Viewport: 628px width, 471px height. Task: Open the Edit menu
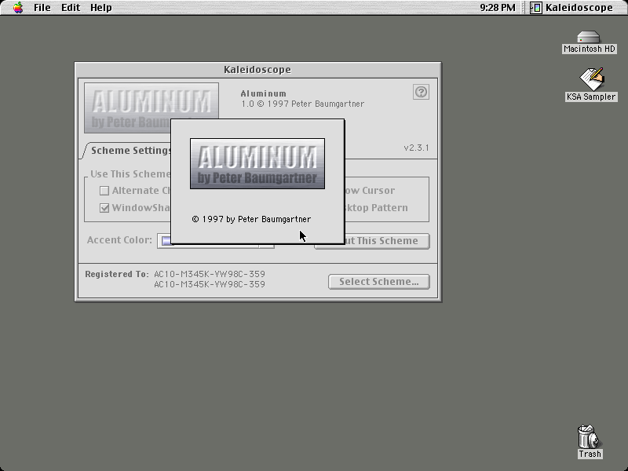point(71,8)
